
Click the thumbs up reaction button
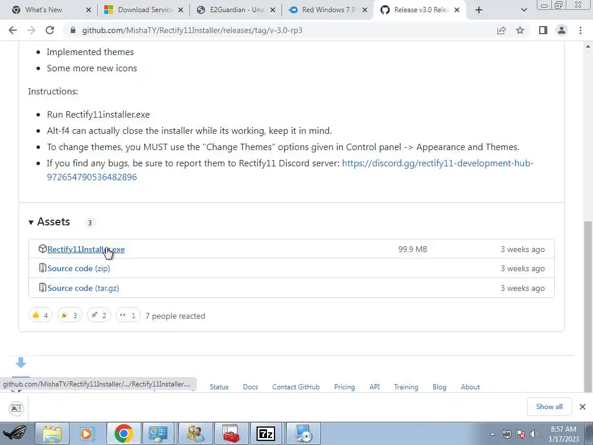click(x=40, y=315)
